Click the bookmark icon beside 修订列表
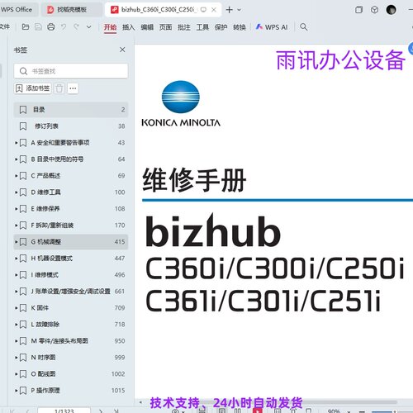Image resolution: width=413 pixels, height=413 pixels. coord(23,126)
